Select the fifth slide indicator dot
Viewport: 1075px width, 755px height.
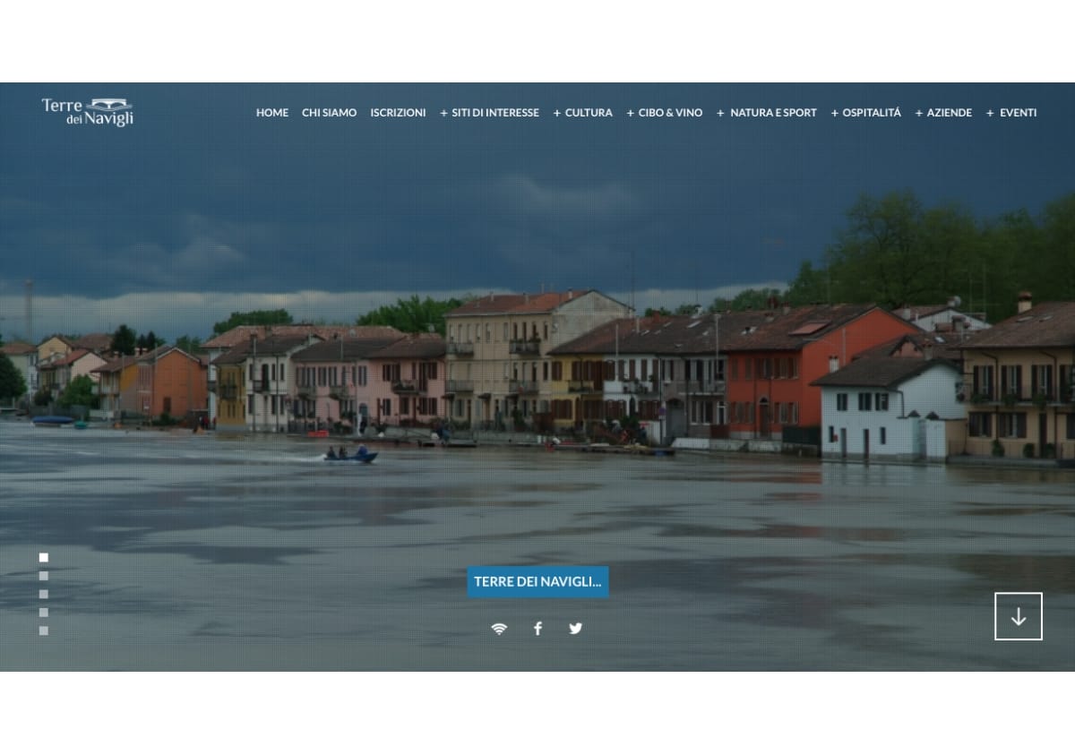44,631
